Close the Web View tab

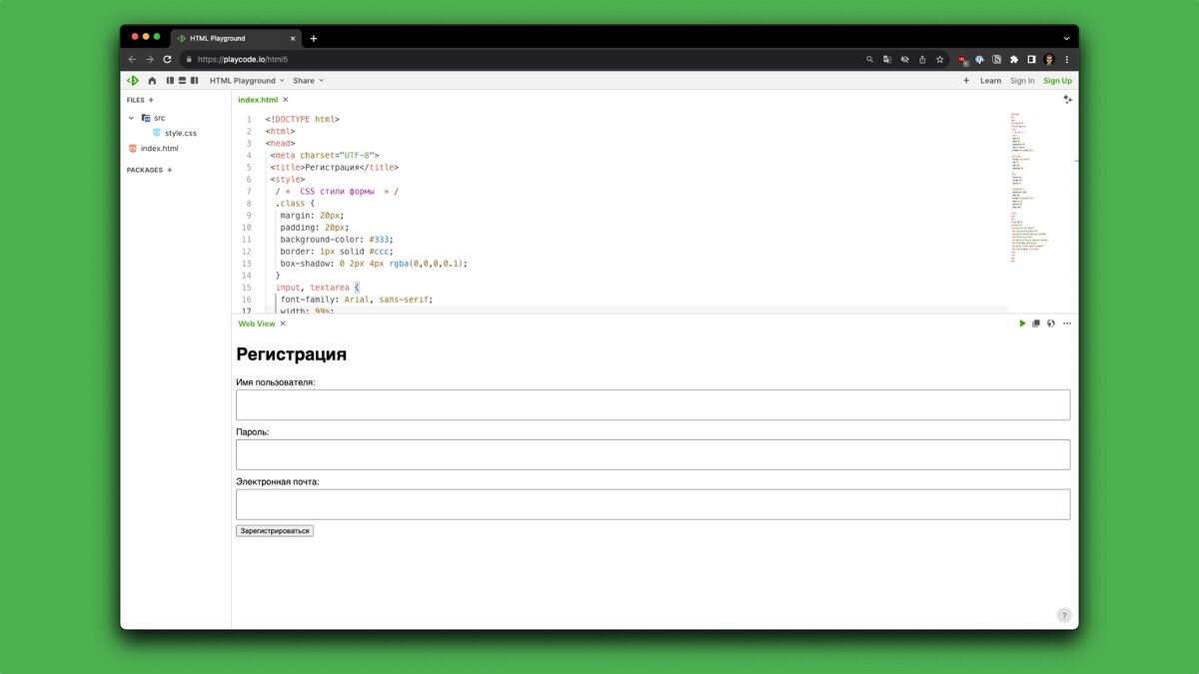283,324
